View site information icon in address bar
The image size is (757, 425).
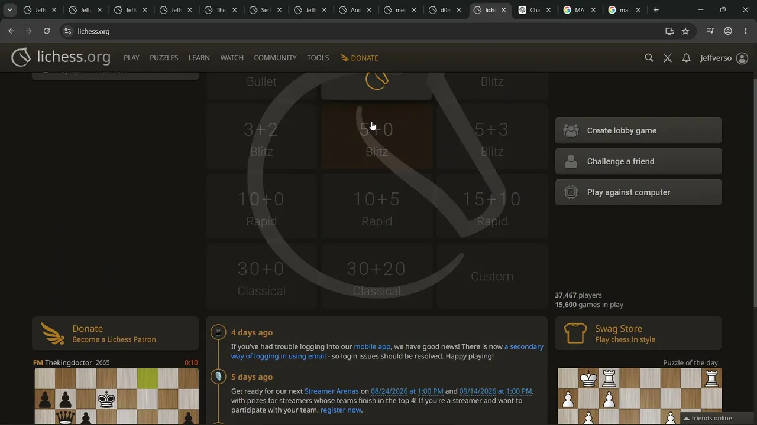67,31
